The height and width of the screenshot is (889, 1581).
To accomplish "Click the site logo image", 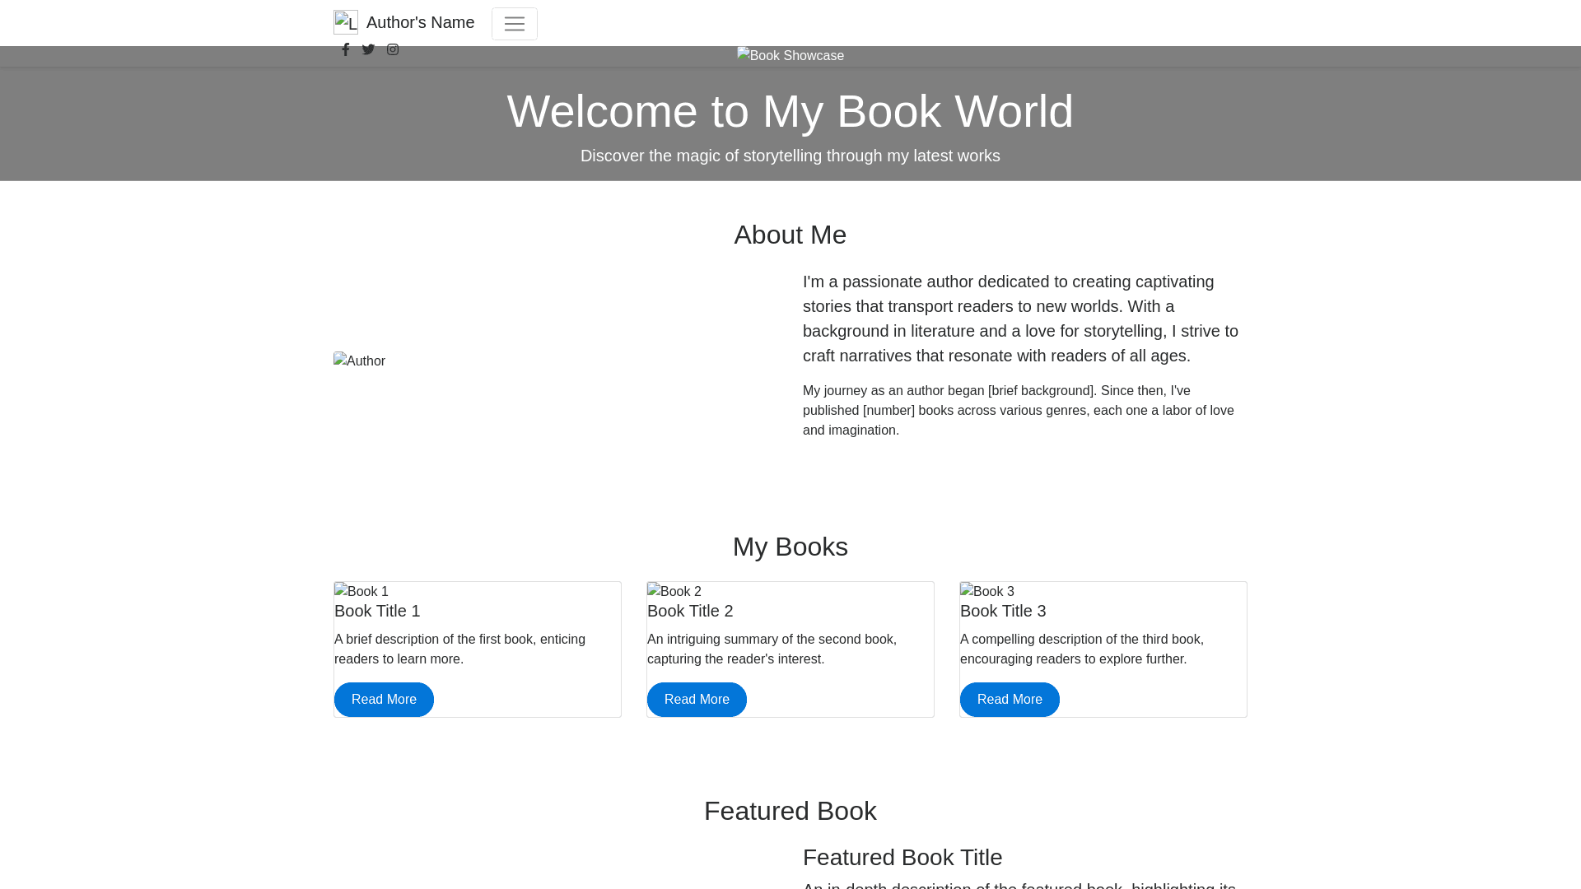I will click(346, 22).
